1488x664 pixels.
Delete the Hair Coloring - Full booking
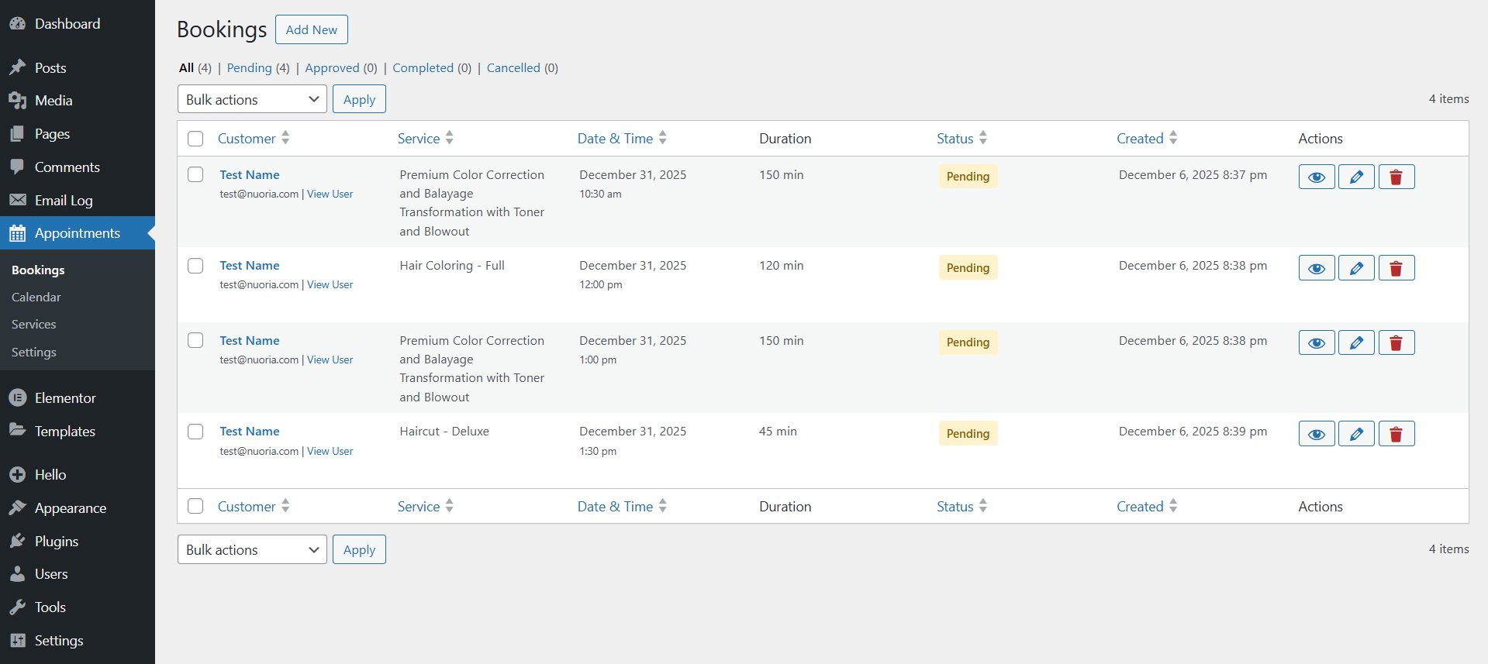(1396, 268)
